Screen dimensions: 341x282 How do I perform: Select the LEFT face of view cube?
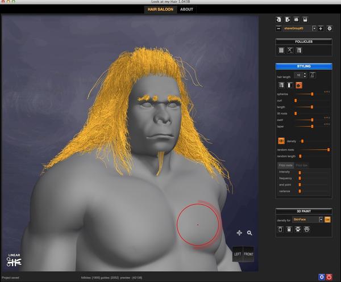coord(238,254)
